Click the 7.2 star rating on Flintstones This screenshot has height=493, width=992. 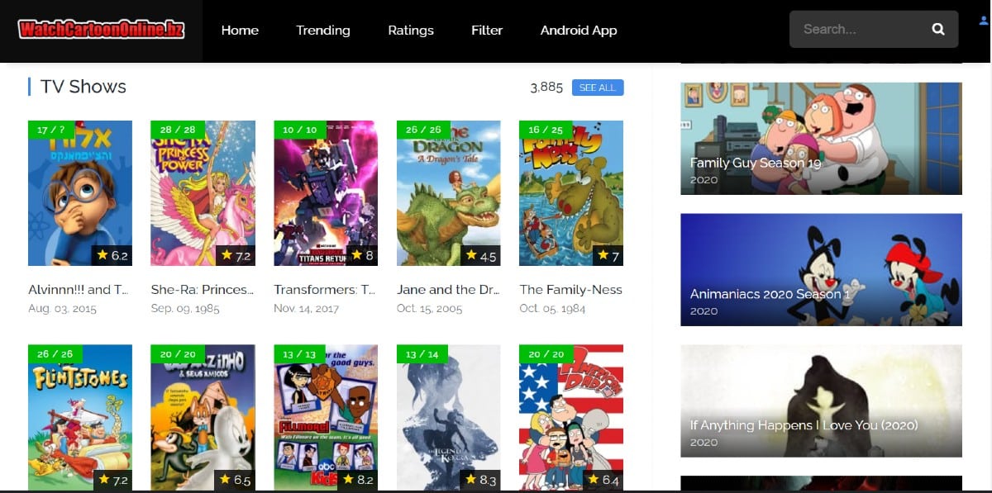(112, 480)
